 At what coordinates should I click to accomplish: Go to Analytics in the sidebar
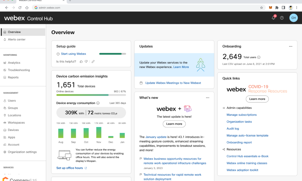[14, 63]
